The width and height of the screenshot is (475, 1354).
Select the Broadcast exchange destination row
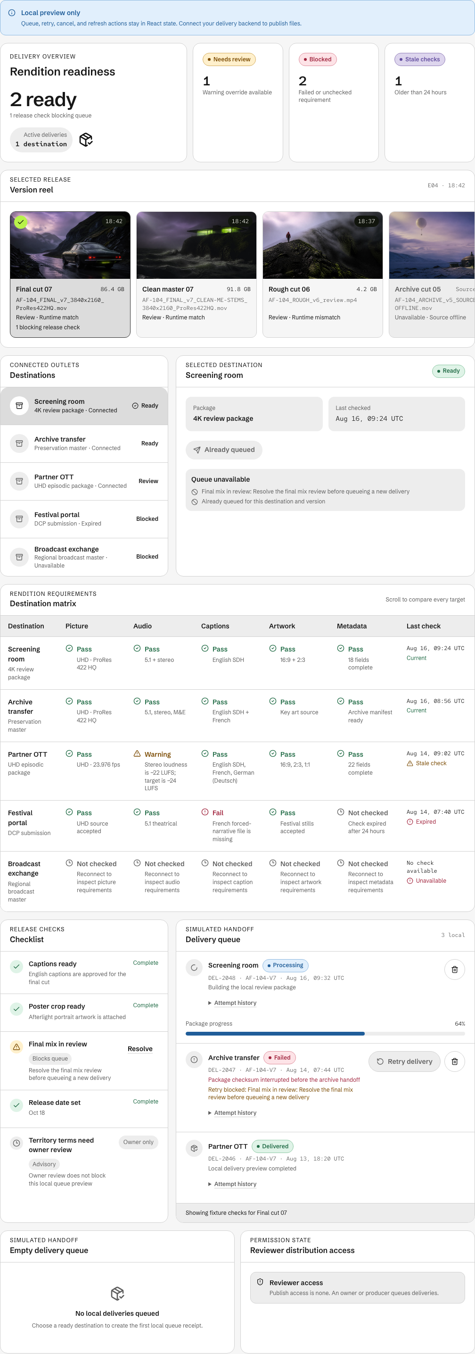click(84, 557)
